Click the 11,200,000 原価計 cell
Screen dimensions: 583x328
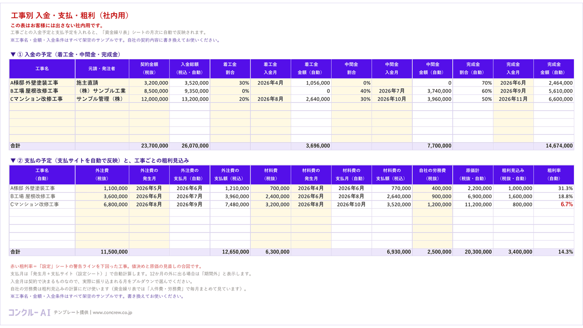[x=473, y=205]
